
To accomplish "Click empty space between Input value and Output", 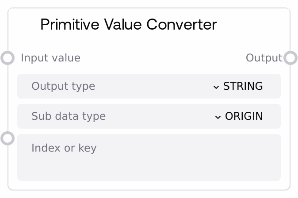I will click(164, 58).
